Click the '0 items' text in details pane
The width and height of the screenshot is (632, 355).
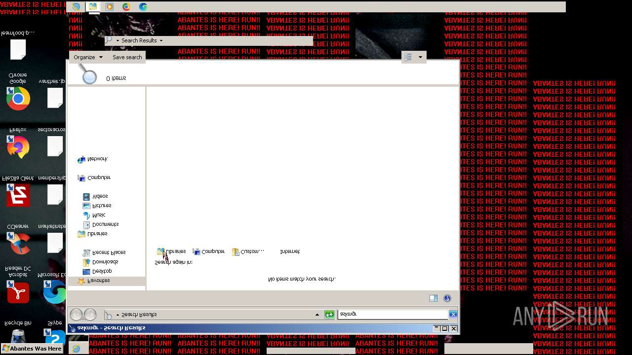pyautogui.click(x=117, y=78)
